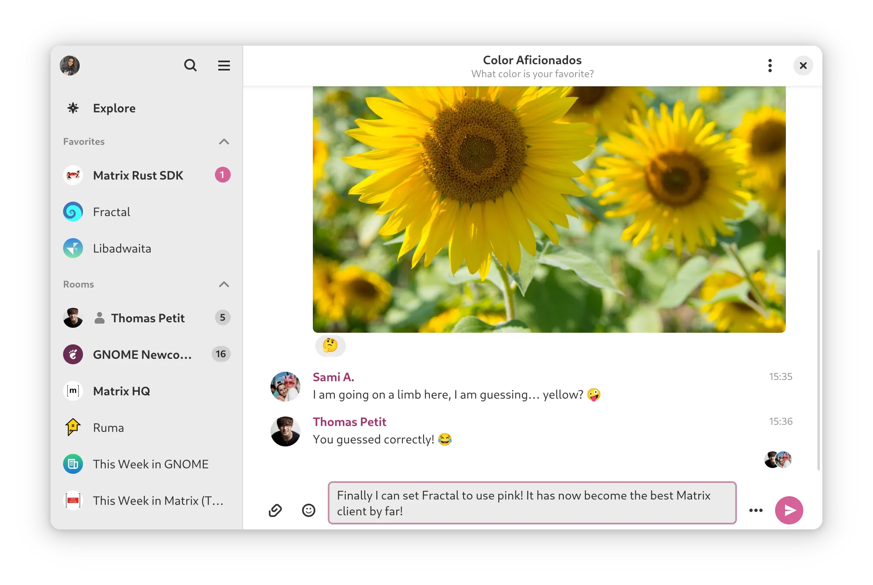
Task: Click Sami A. sender name
Action: pos(333,377)
